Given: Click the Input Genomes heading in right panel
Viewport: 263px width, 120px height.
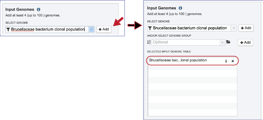Looking at the screenshot, I should pos(161,8).
